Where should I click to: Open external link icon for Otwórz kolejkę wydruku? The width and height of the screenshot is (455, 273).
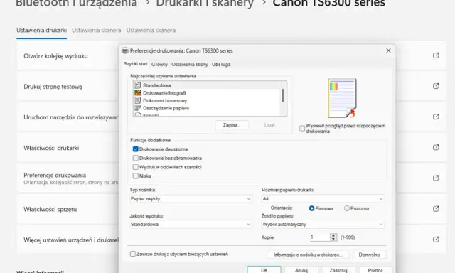pos(436,55)
